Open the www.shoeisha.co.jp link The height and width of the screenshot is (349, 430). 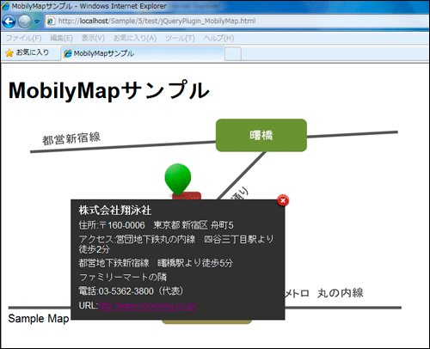point(147,305)
